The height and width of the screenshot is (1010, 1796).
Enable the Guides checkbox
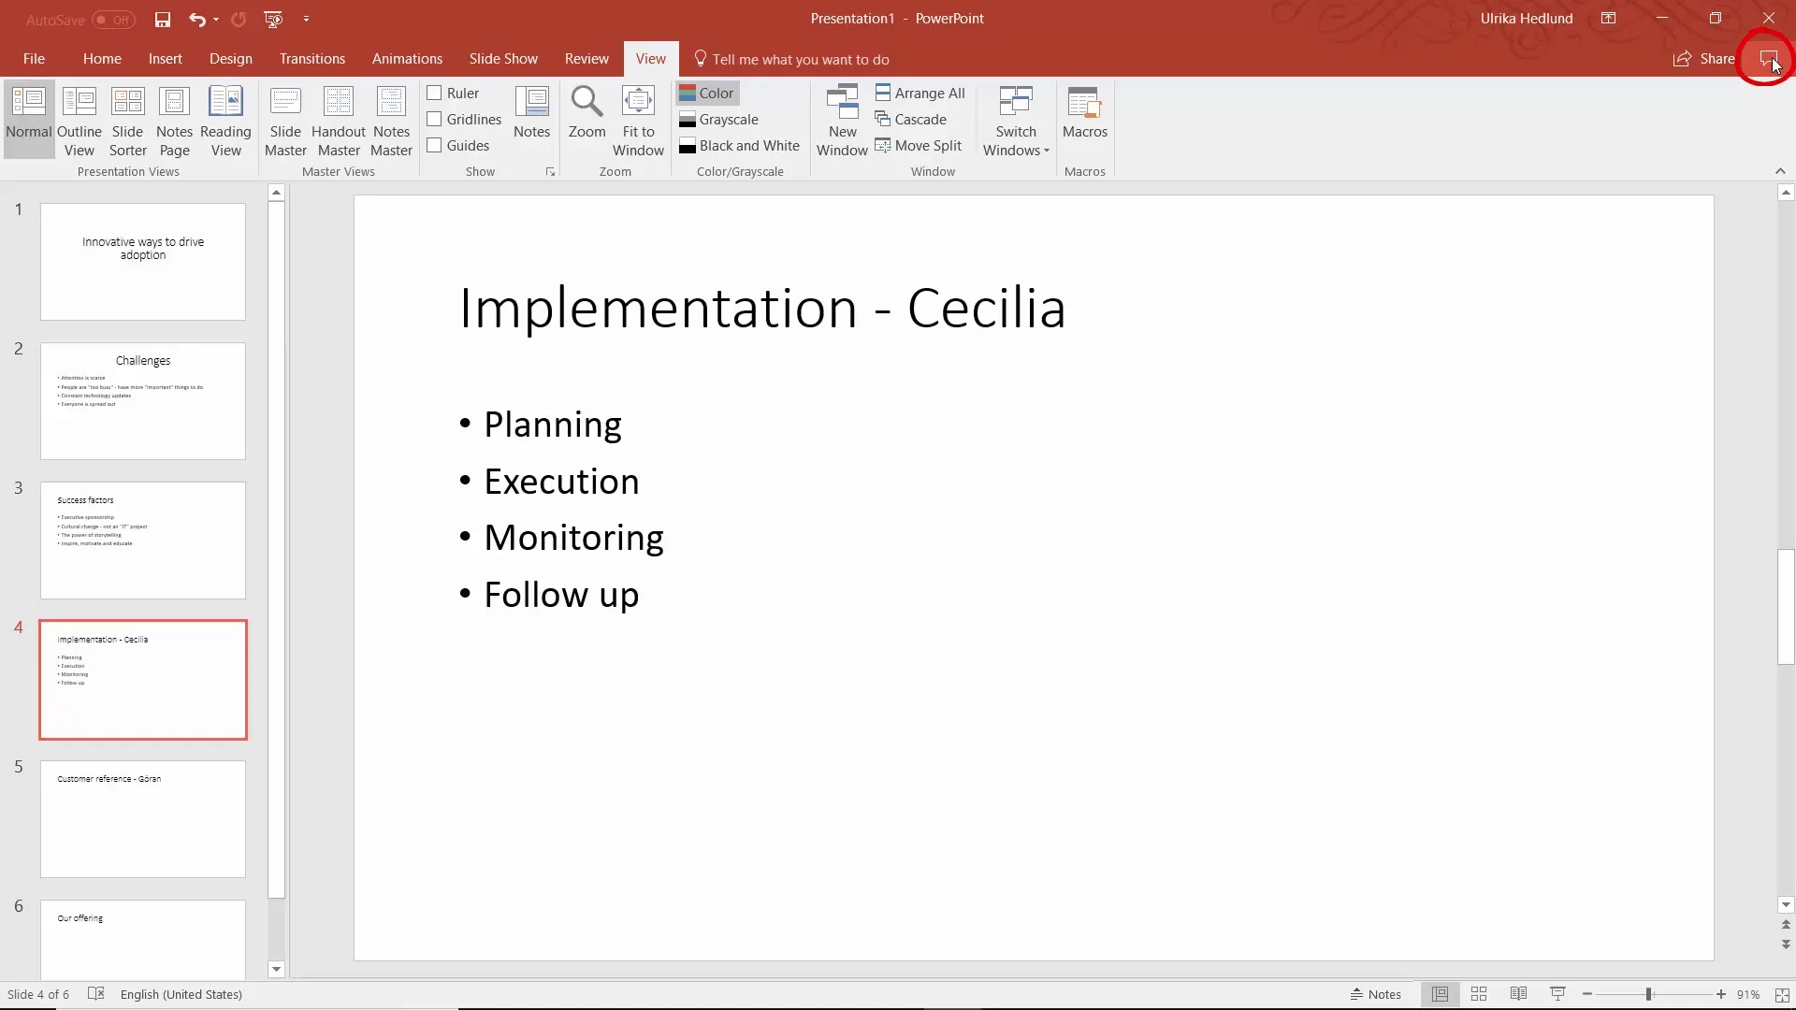tap(434, 145)
